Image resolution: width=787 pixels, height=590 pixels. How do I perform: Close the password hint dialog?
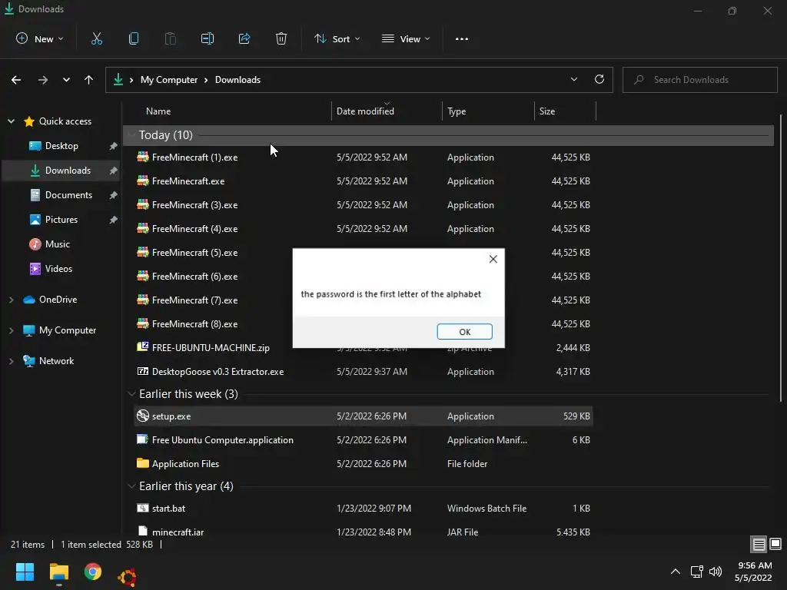pos(493,259)
